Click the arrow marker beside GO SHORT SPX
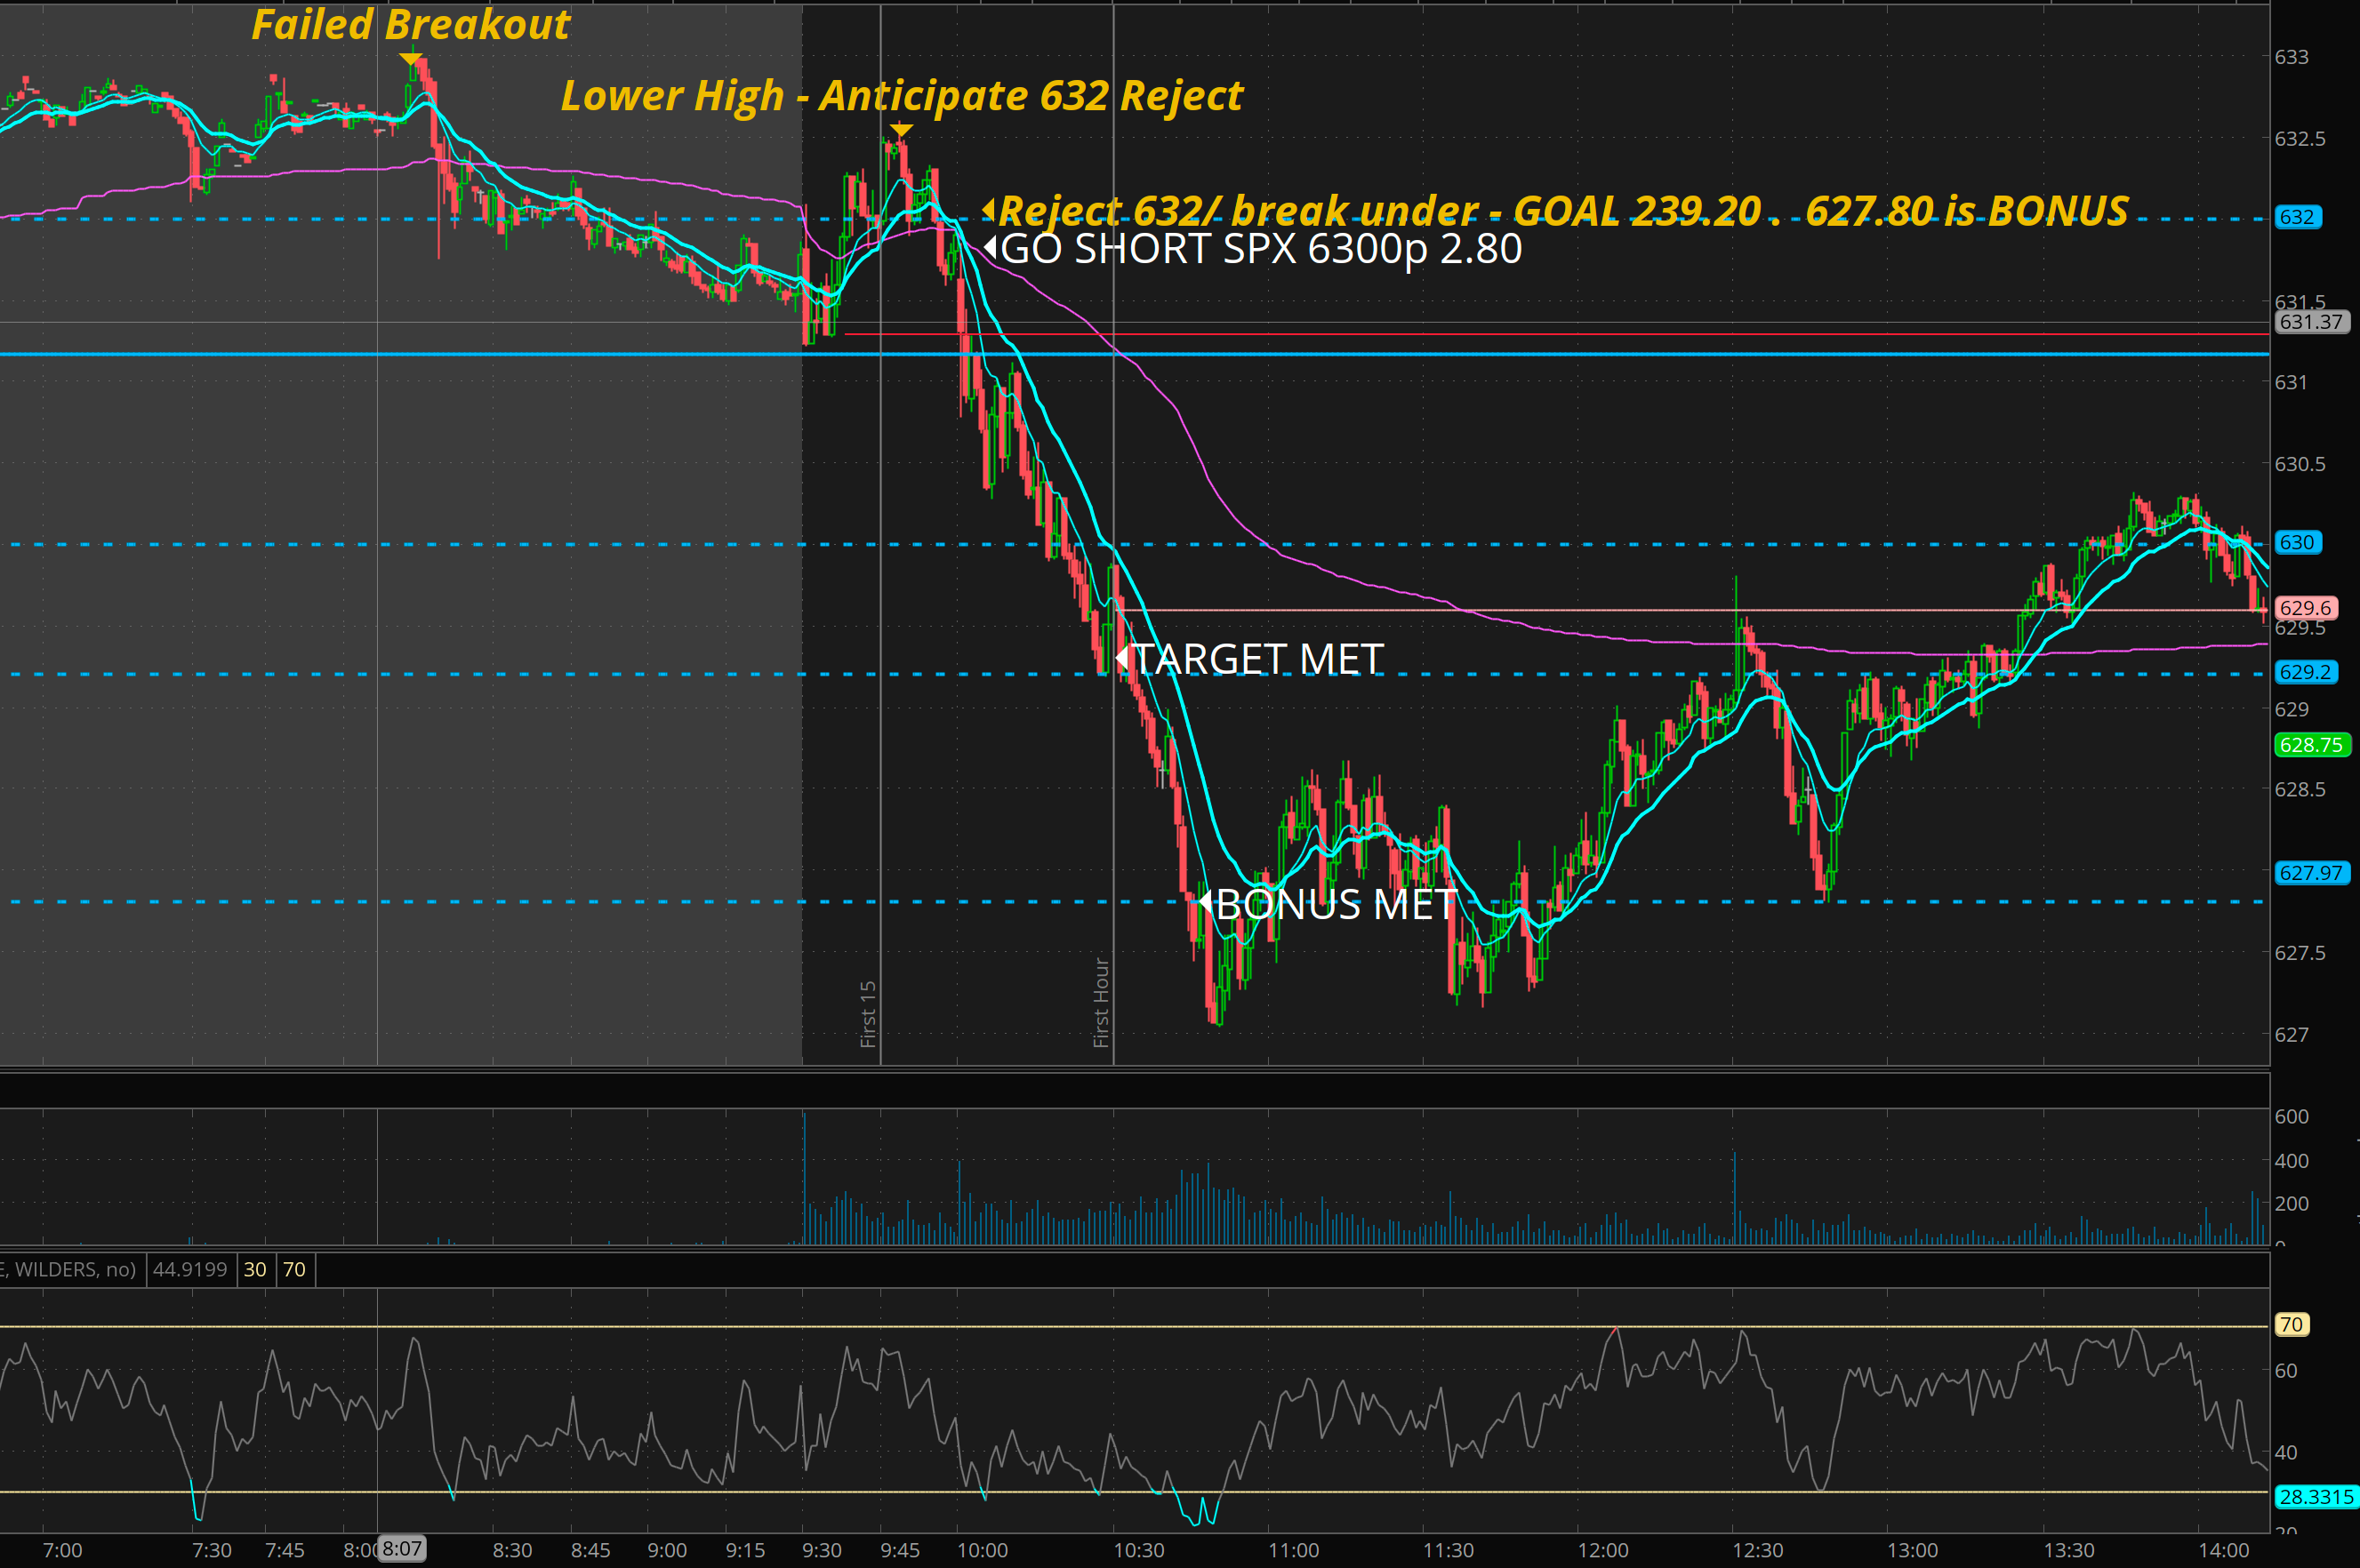The height and width of the screenshot is (1568, 2360). click(x=990, y=247)
